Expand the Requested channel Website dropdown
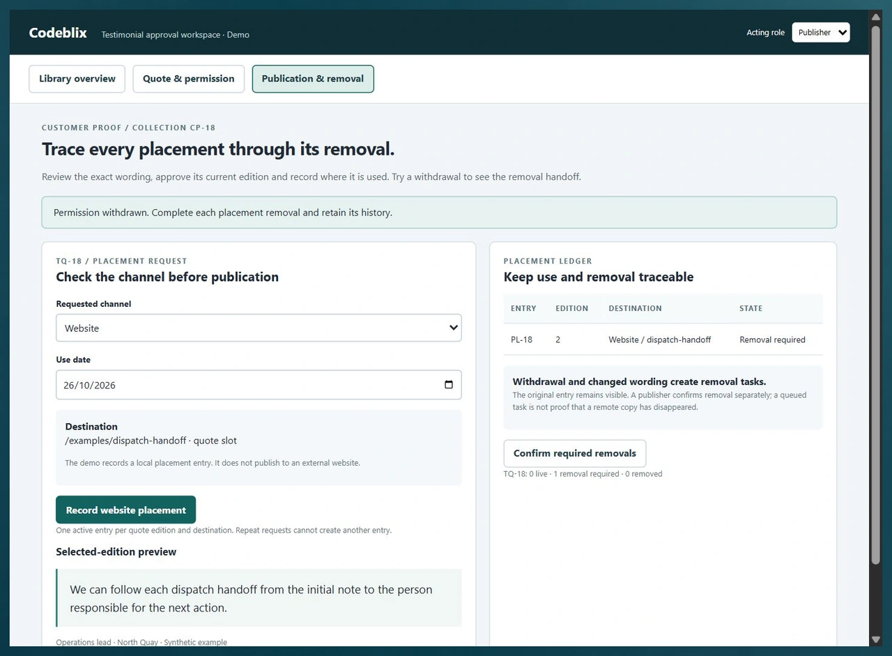The width and height of the screenshot is (892, 656). 259,328
